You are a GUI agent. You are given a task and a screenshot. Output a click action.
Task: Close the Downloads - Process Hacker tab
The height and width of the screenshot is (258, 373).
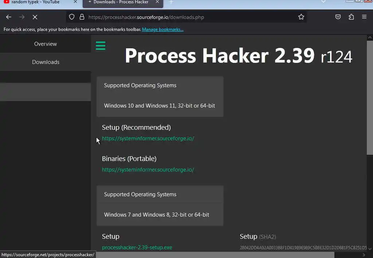(157, 2)
